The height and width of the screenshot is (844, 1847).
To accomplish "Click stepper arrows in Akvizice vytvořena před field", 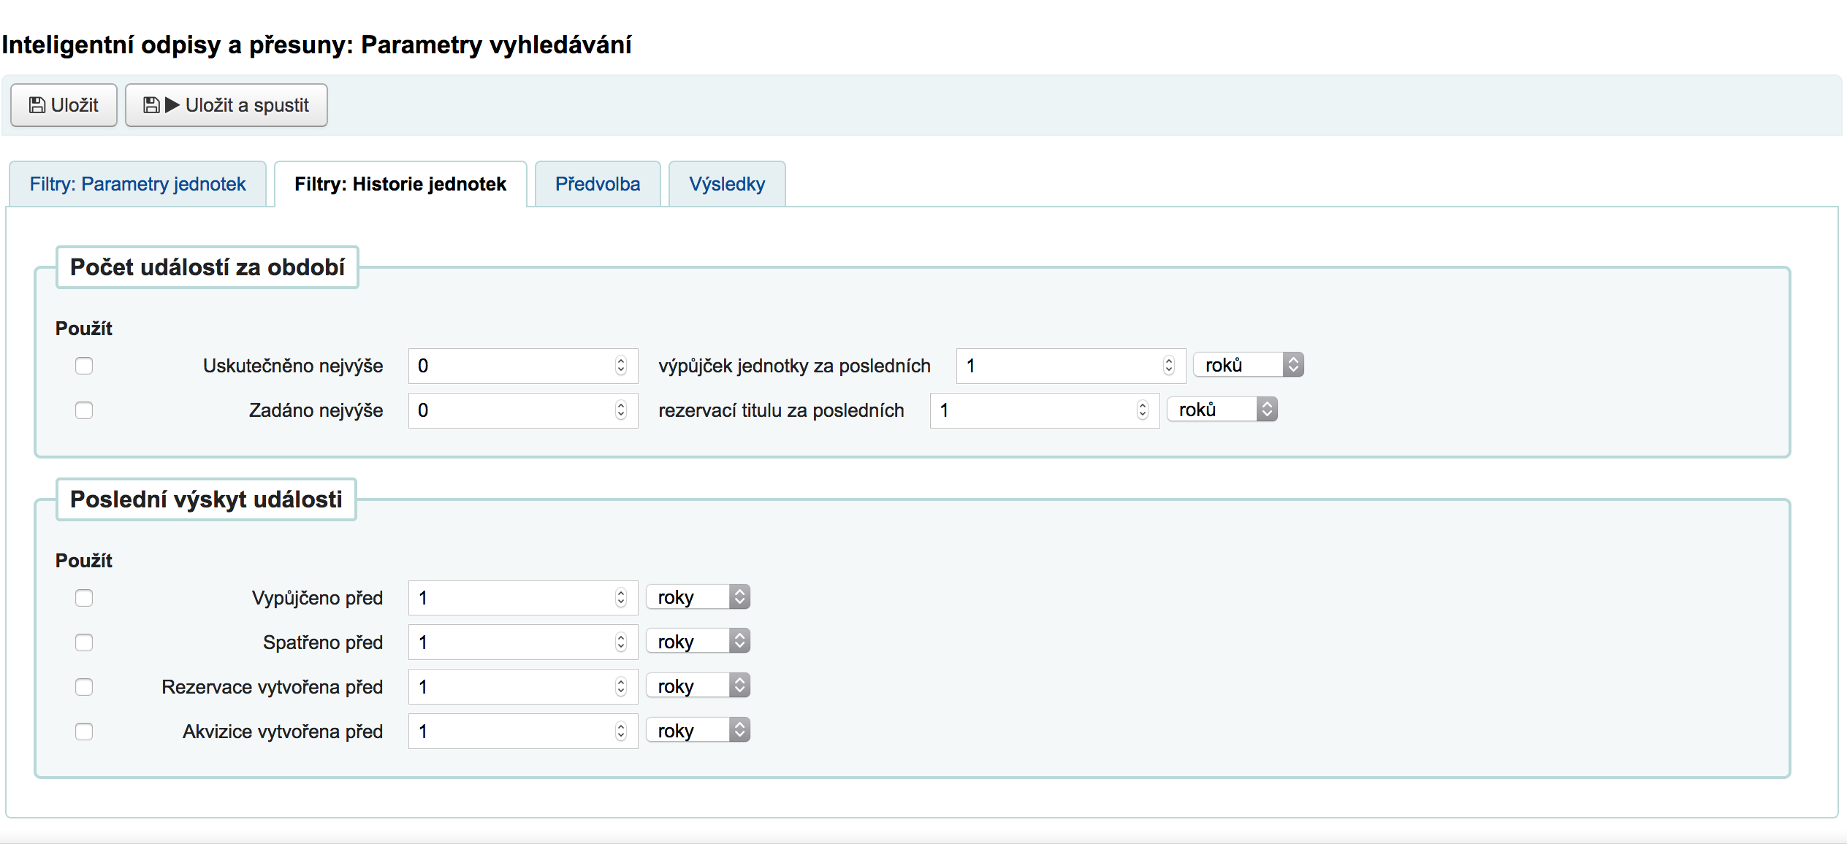I will (621, 732).
